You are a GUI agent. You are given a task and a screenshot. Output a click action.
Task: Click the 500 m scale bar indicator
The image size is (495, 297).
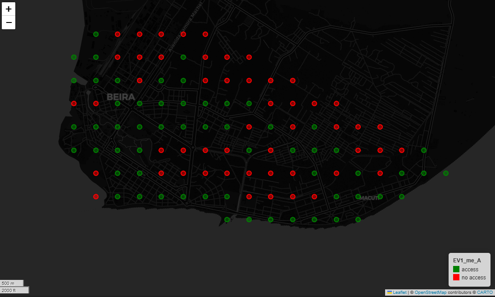tap(12, 283)
